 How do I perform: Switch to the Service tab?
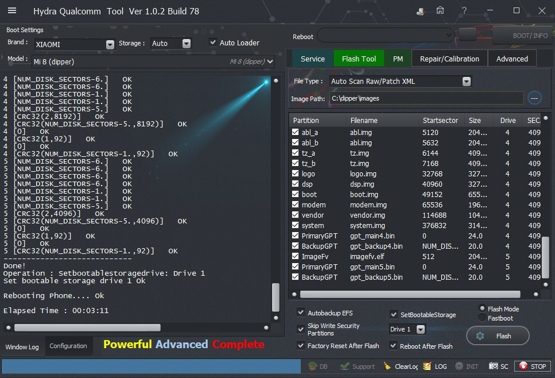pyautogui.click(x=313, y=59)
